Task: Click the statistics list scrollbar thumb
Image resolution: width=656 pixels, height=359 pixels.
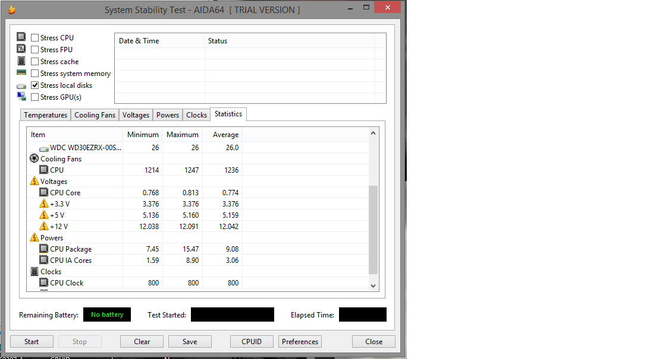Action: [x=373, y=230]
